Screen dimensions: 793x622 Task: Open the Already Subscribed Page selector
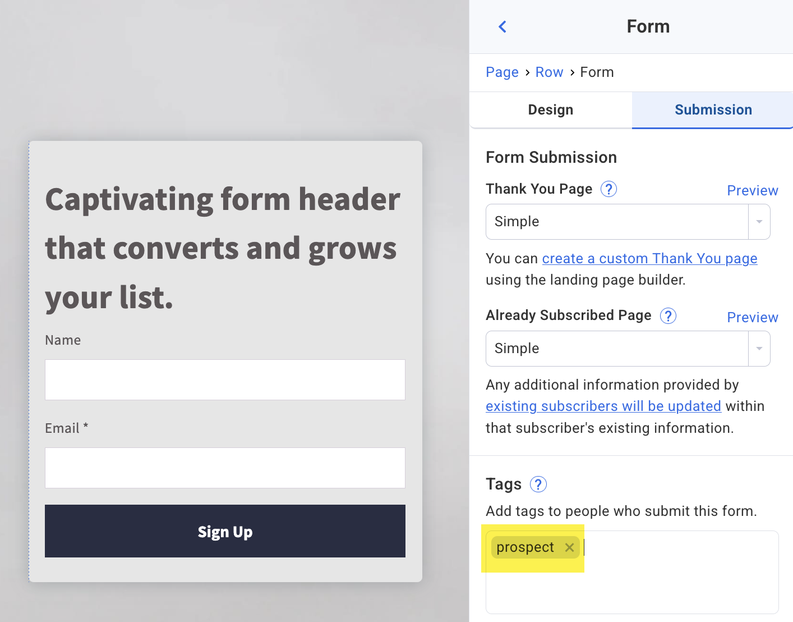click(617, 349)
